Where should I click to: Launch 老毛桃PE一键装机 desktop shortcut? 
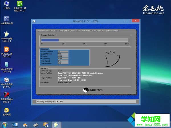coord(20,6)
